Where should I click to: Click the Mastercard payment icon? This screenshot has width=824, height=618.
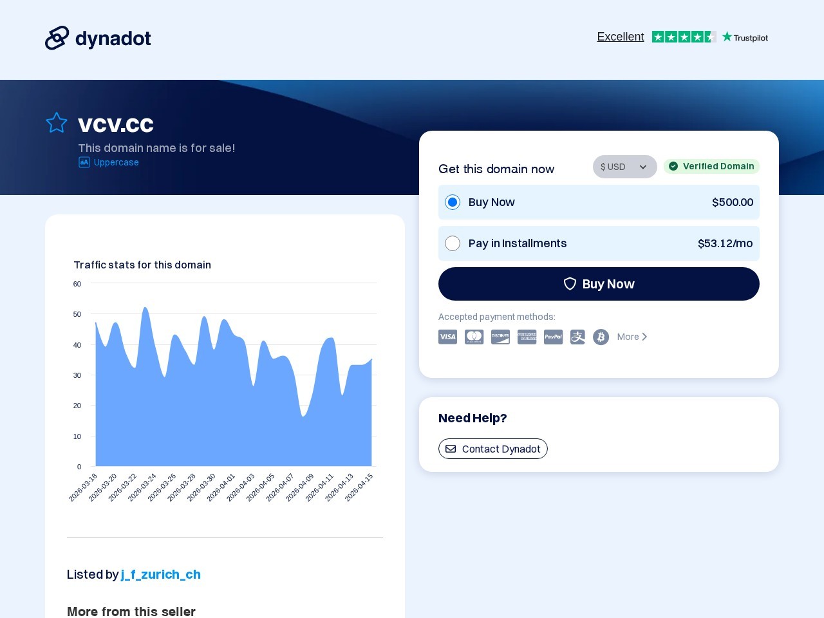pyautogui.click(x=474, y=337)
